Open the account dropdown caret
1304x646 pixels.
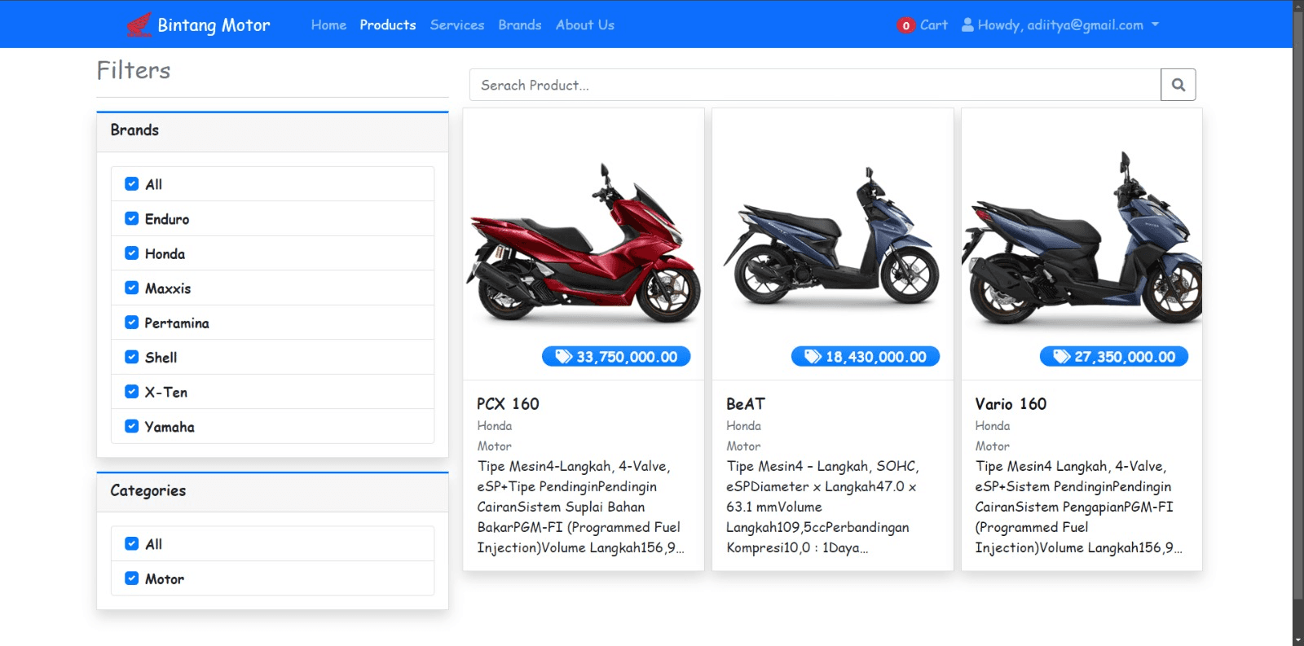[x=1155, y=24]
